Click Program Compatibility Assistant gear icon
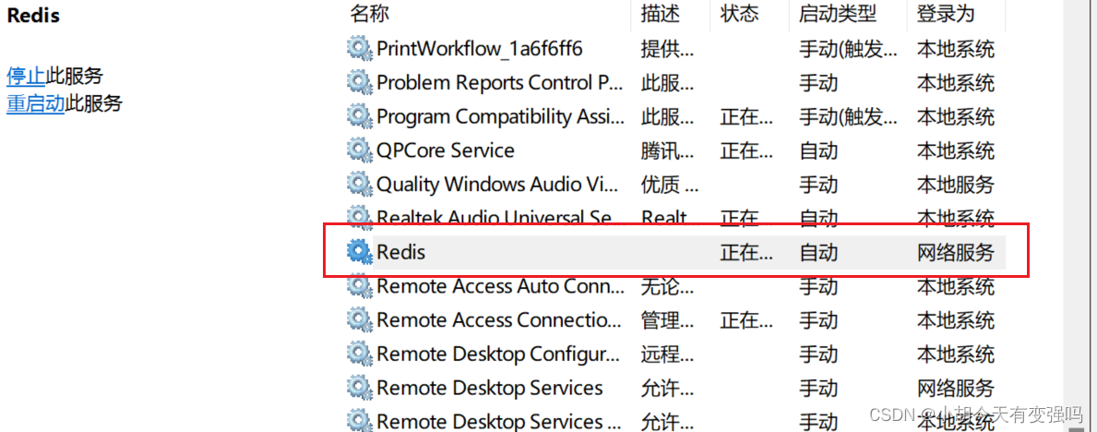 click(x=359, y=117)
